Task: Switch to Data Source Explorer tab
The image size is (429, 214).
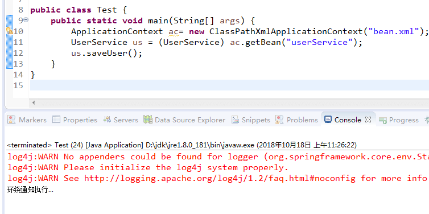Action: (184, 120)
